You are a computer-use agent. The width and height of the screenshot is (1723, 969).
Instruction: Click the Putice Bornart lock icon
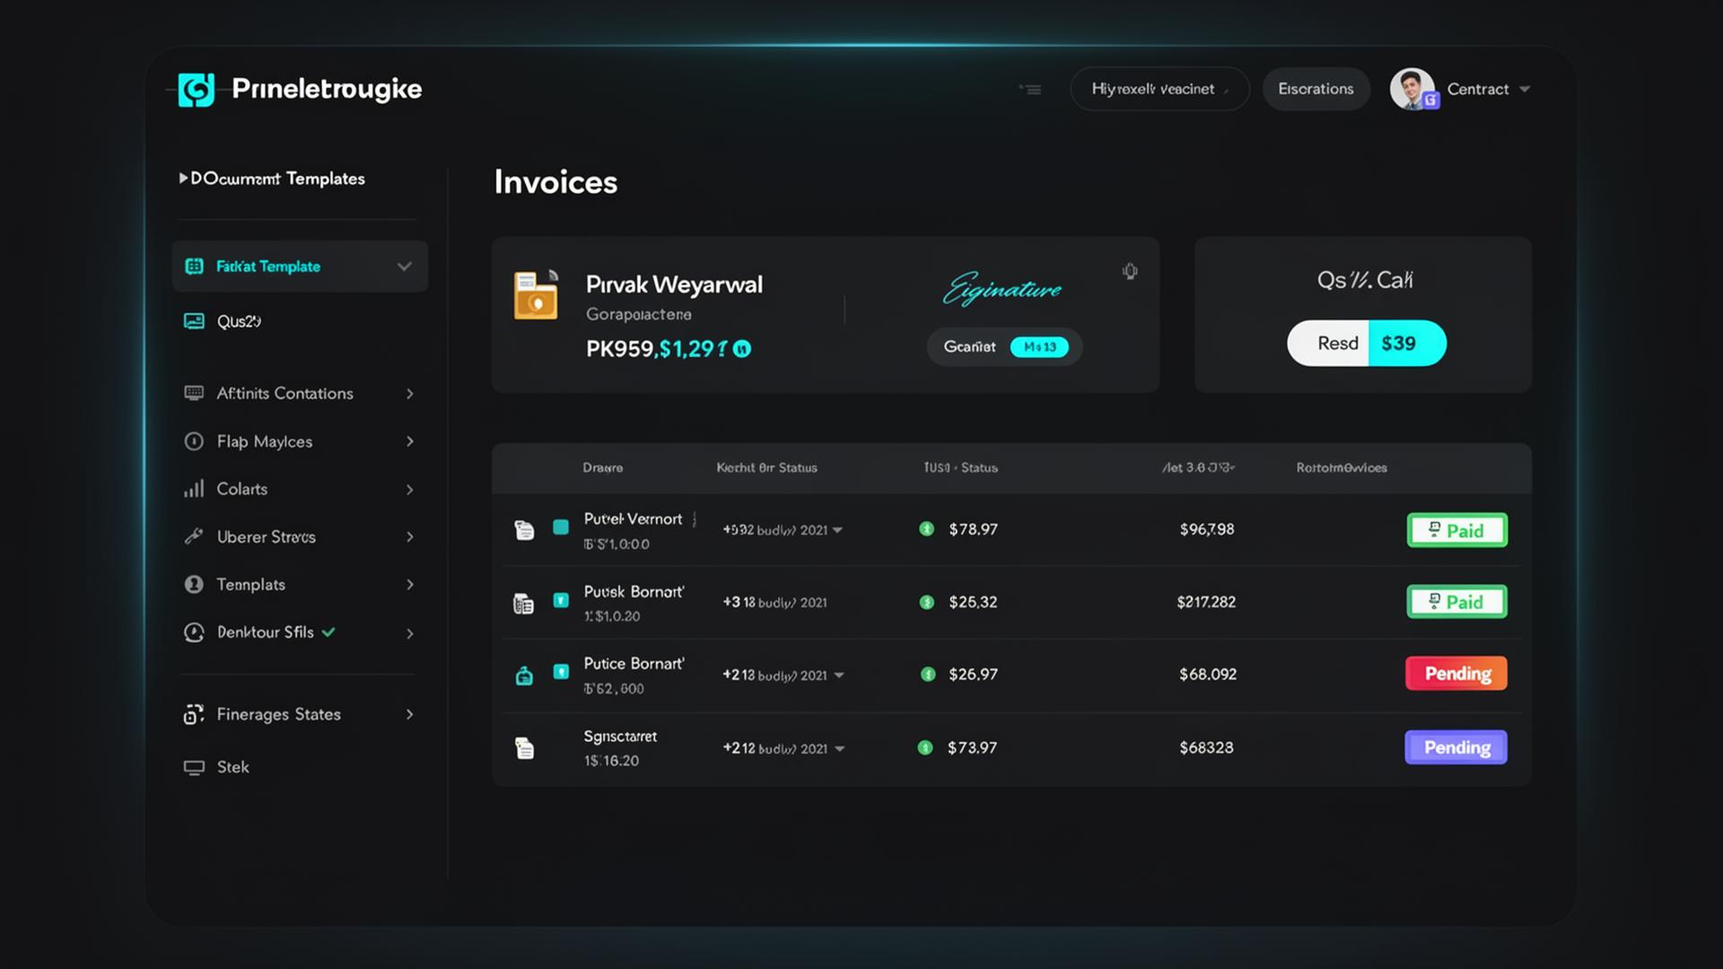pos(524,676)
